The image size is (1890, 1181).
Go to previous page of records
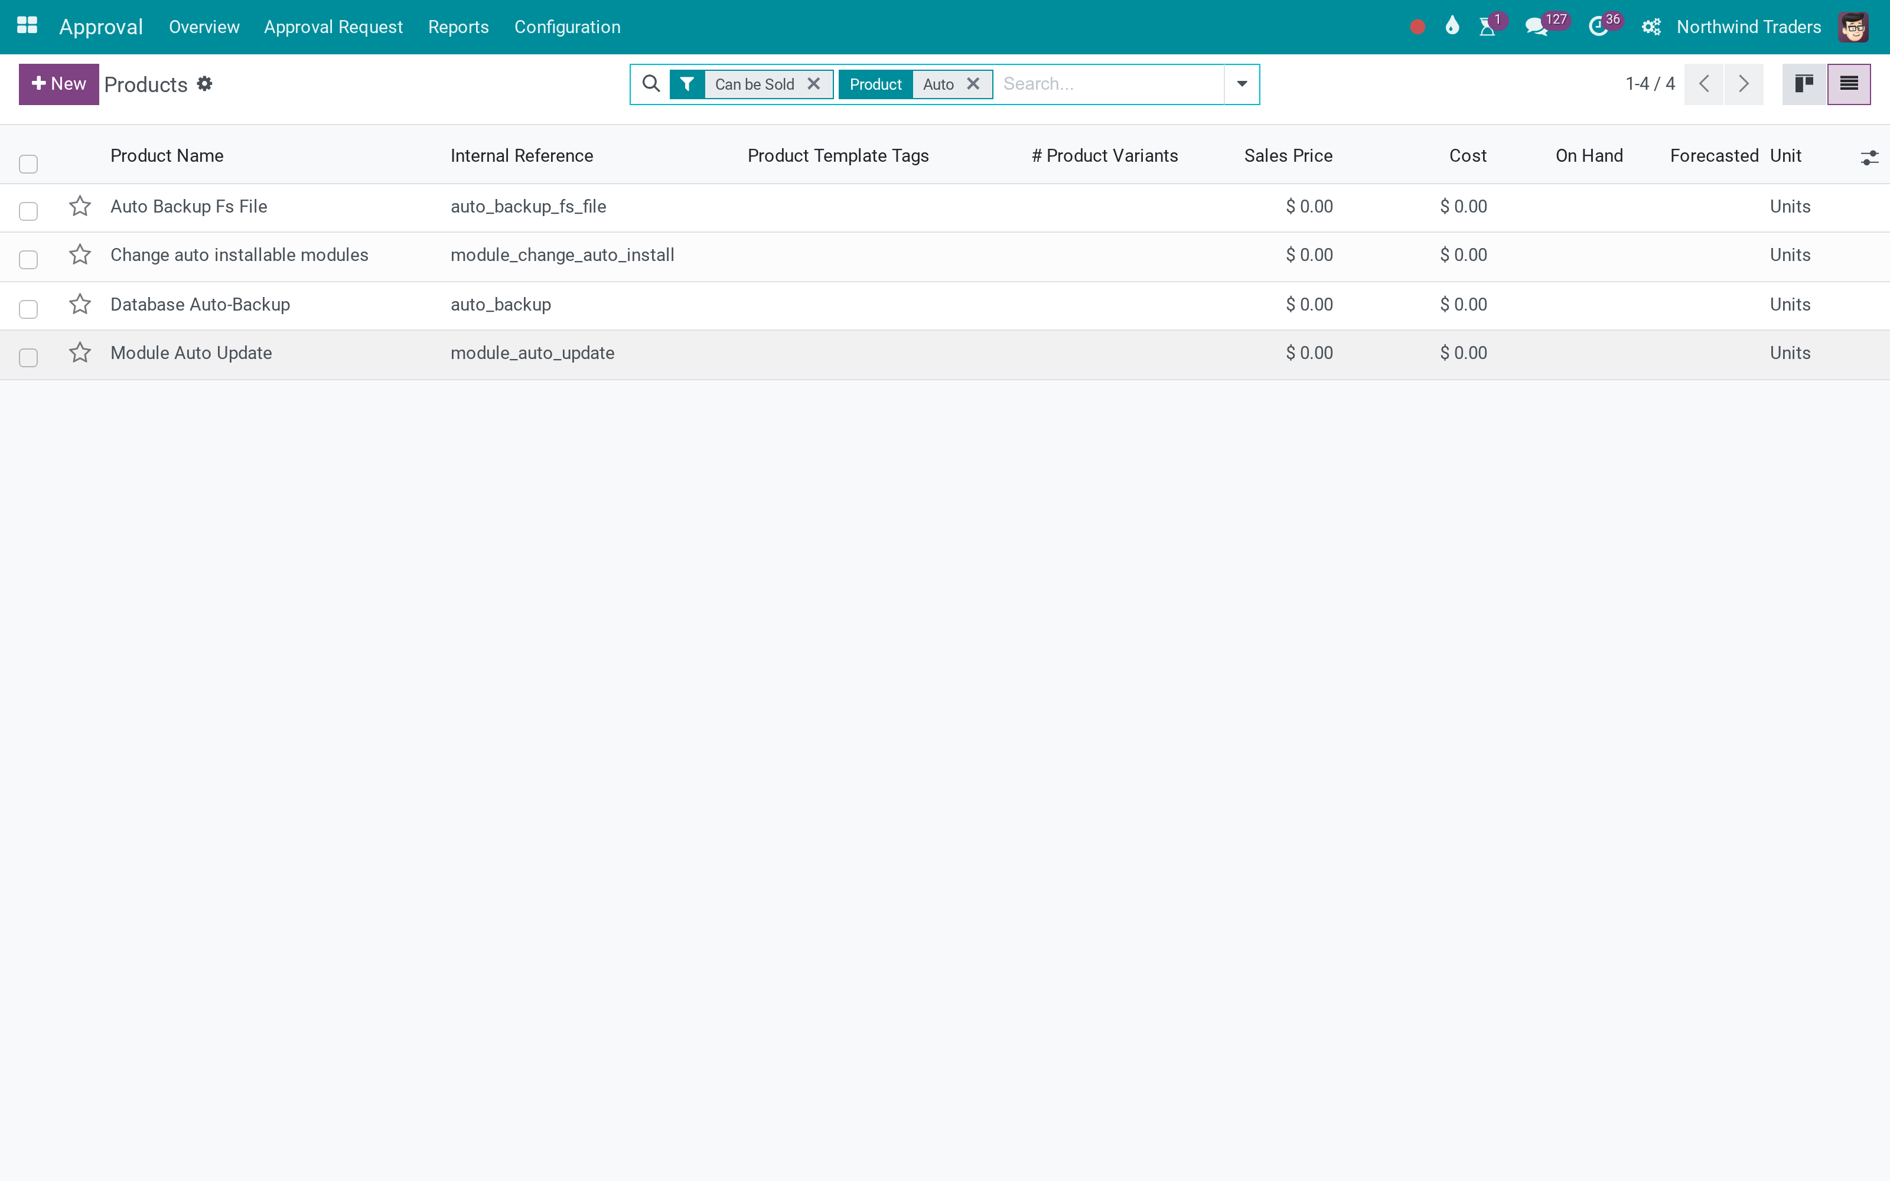tap(1704, 84)
